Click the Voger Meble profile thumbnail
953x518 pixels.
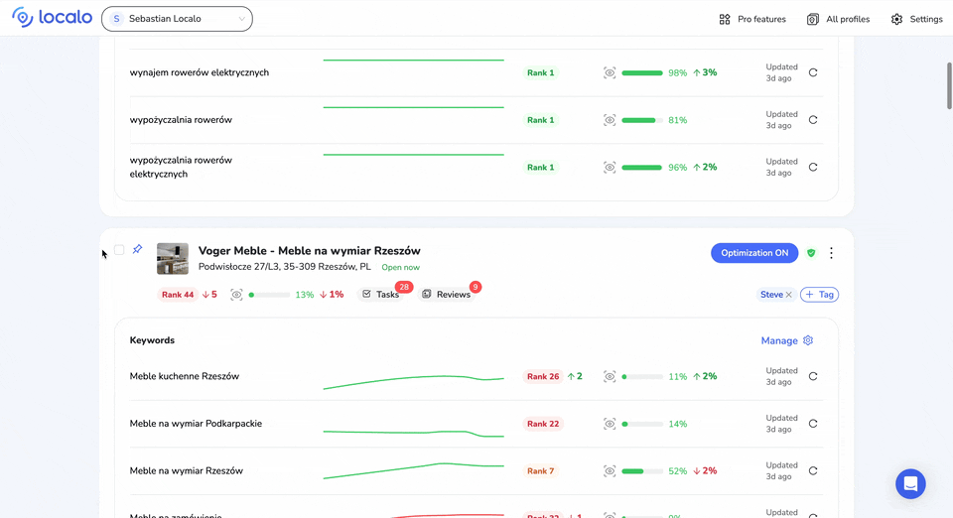tap(173, 258)
